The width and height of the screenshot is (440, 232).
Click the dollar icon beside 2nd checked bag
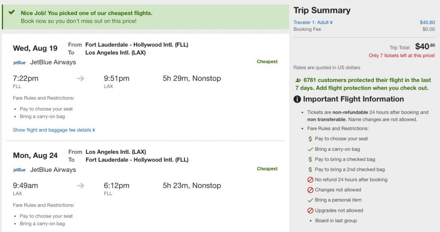[x=310, y=170]
